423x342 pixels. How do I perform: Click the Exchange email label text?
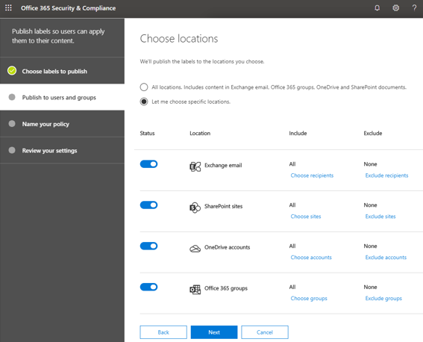click(x=223, y=165)
